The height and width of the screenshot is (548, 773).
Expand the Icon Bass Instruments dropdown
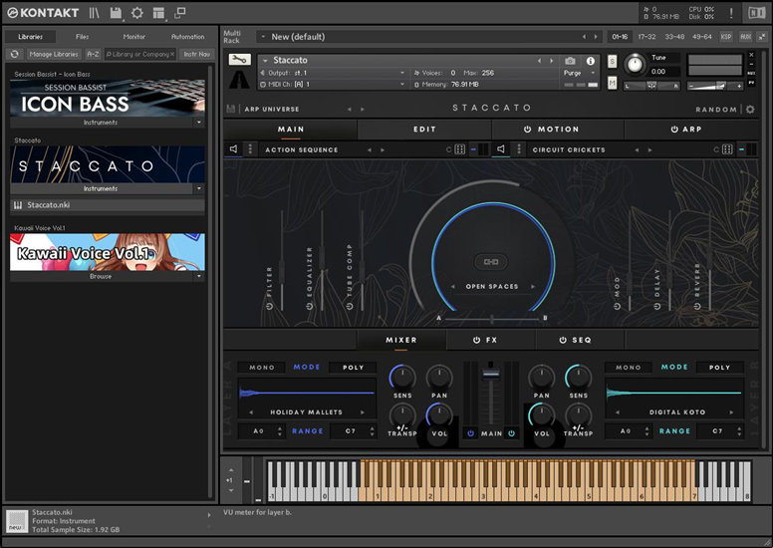click(x=198, y=123)
